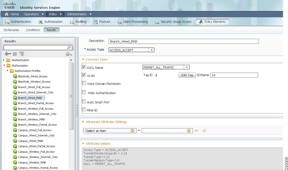Image resolution: width=288 pixels, height=170 pixels.
Task: Click the Posture tab icon
Action: point(96,22)
